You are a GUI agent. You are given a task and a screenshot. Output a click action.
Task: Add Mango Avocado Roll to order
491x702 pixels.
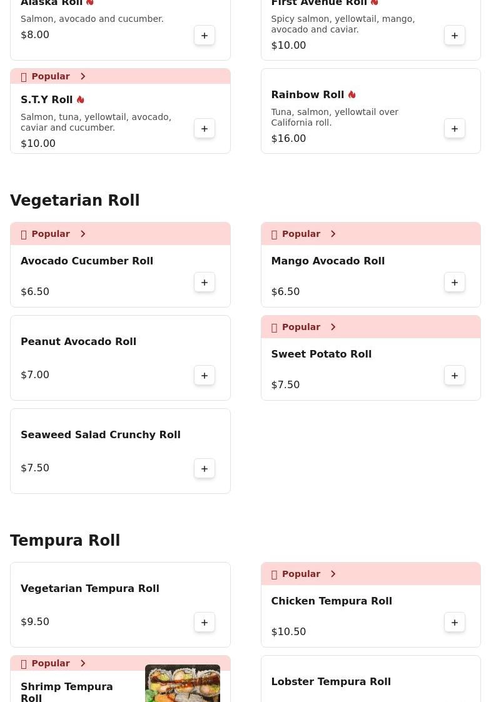pos(455,283)
